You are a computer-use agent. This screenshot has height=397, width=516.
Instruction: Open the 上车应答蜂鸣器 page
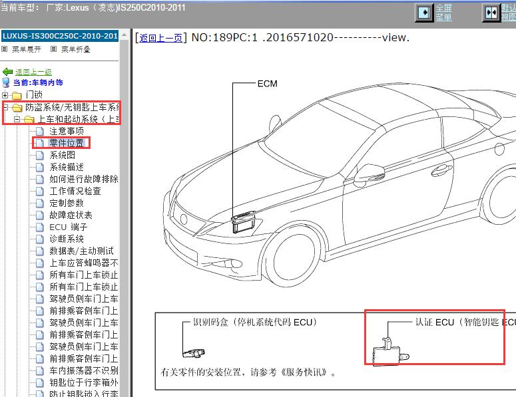pos(84,263)
